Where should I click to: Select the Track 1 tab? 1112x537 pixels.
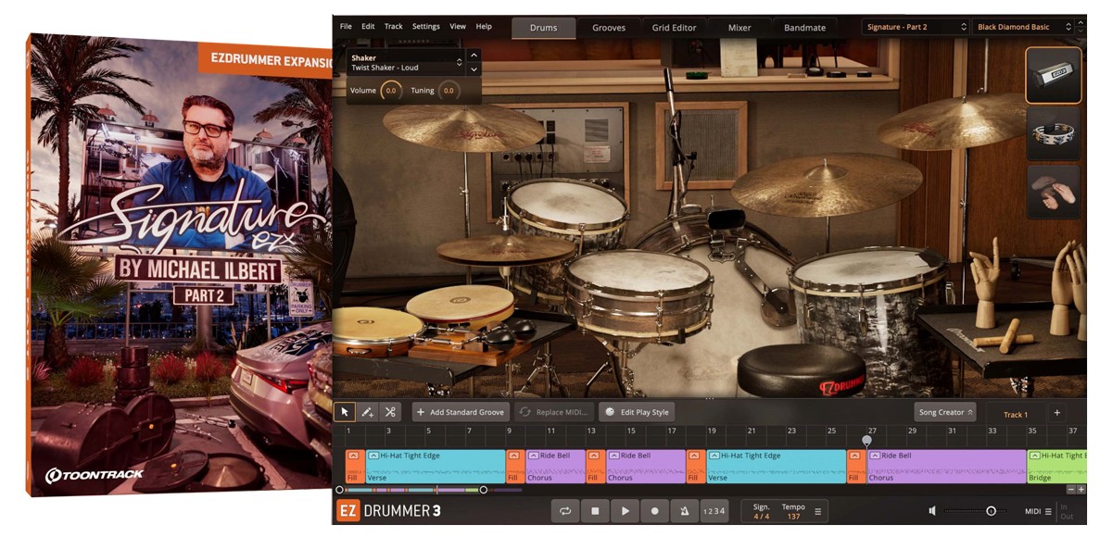tap(1016, 414)
